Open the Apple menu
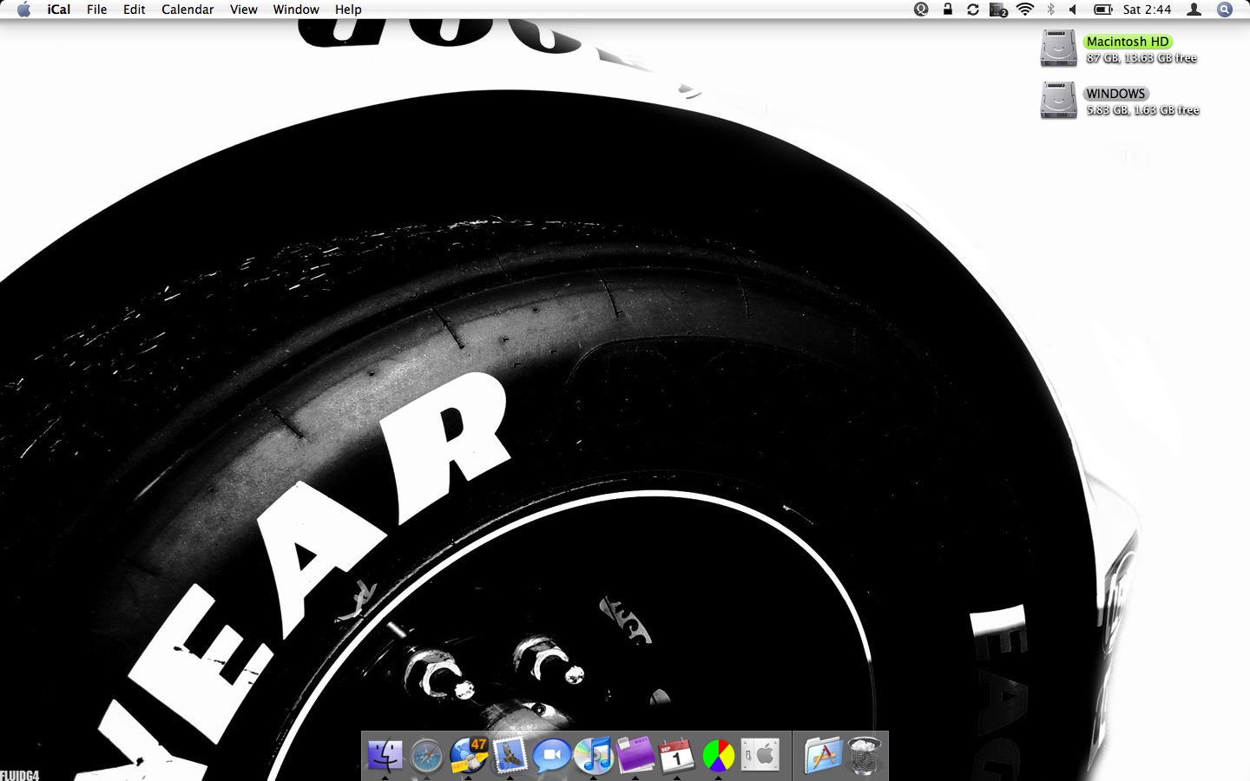This screenshot has width=1250, height=781. tap(23, 10)
